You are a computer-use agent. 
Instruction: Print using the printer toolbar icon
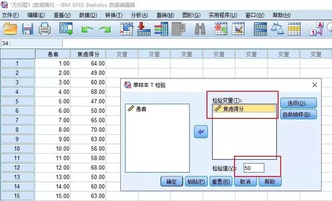pyautogui.click(x=45, y=29)
